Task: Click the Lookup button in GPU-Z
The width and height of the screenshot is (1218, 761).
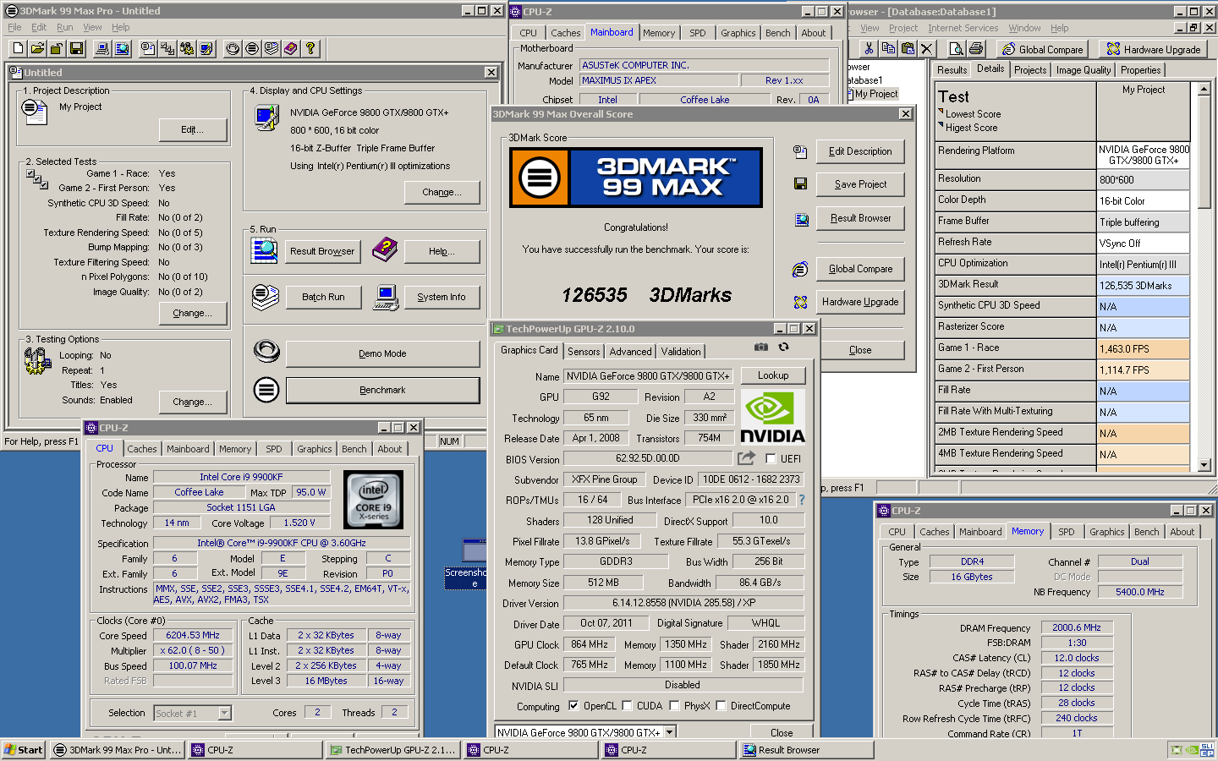Action: pos(773,375)
